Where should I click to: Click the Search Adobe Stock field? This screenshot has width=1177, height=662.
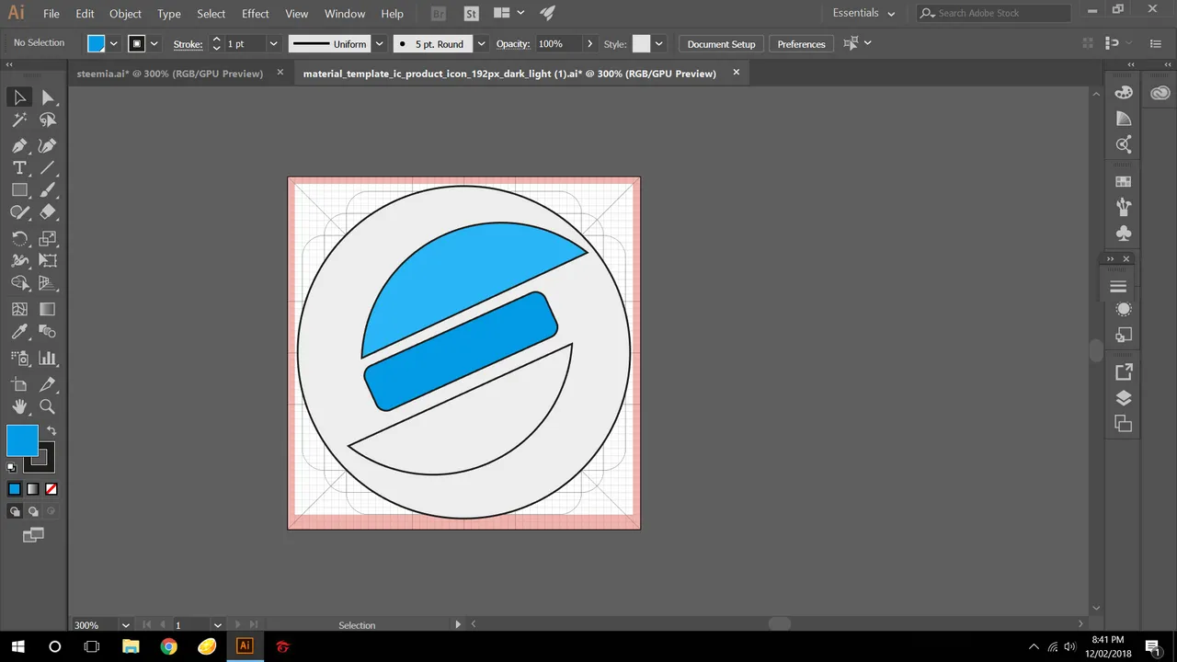pos(995,13)
